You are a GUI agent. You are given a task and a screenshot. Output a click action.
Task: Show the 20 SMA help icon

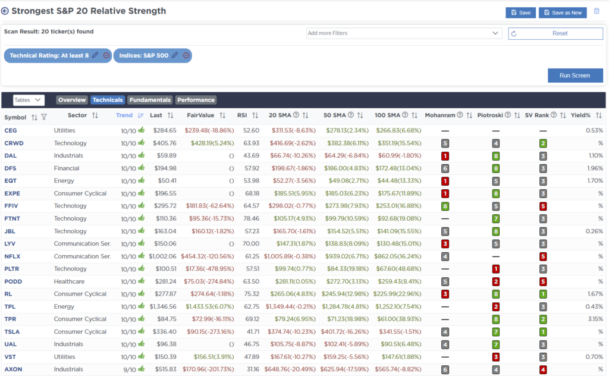tap(296, 115)
